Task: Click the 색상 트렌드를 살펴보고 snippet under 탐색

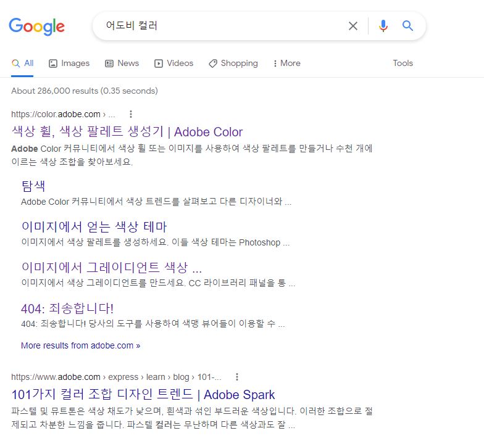Action: (x=156, y=202)
